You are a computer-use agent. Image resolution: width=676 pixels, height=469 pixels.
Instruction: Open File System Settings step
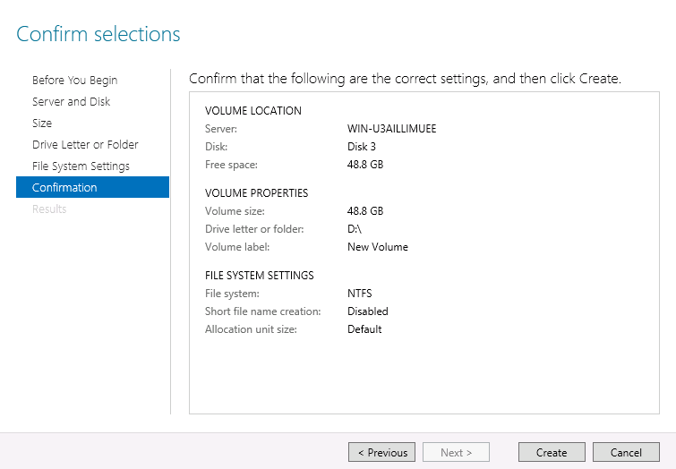tap(81, 166)
